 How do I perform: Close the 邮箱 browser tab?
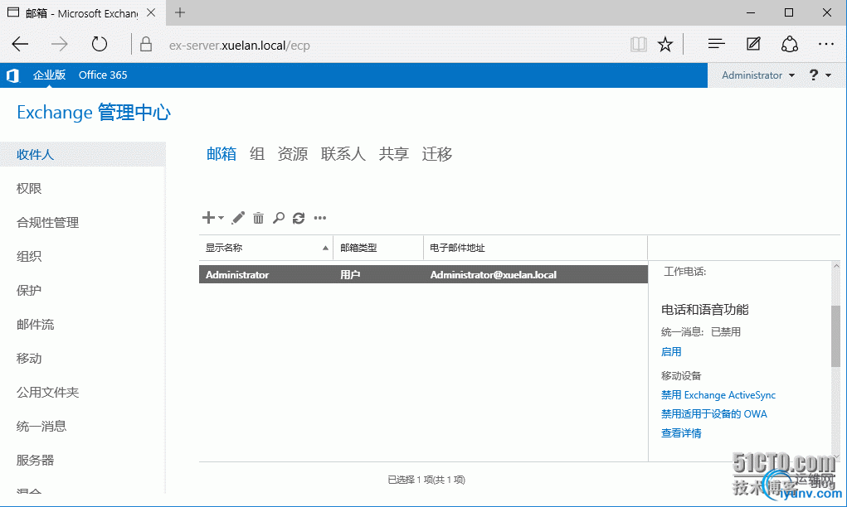[x=151, y=12]
